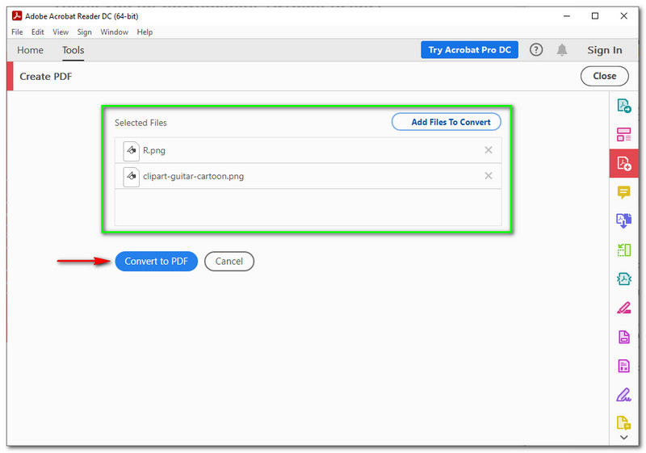Switch to the Home tab
The width and height of the screenshot is (646, 453).
(30, 50)
